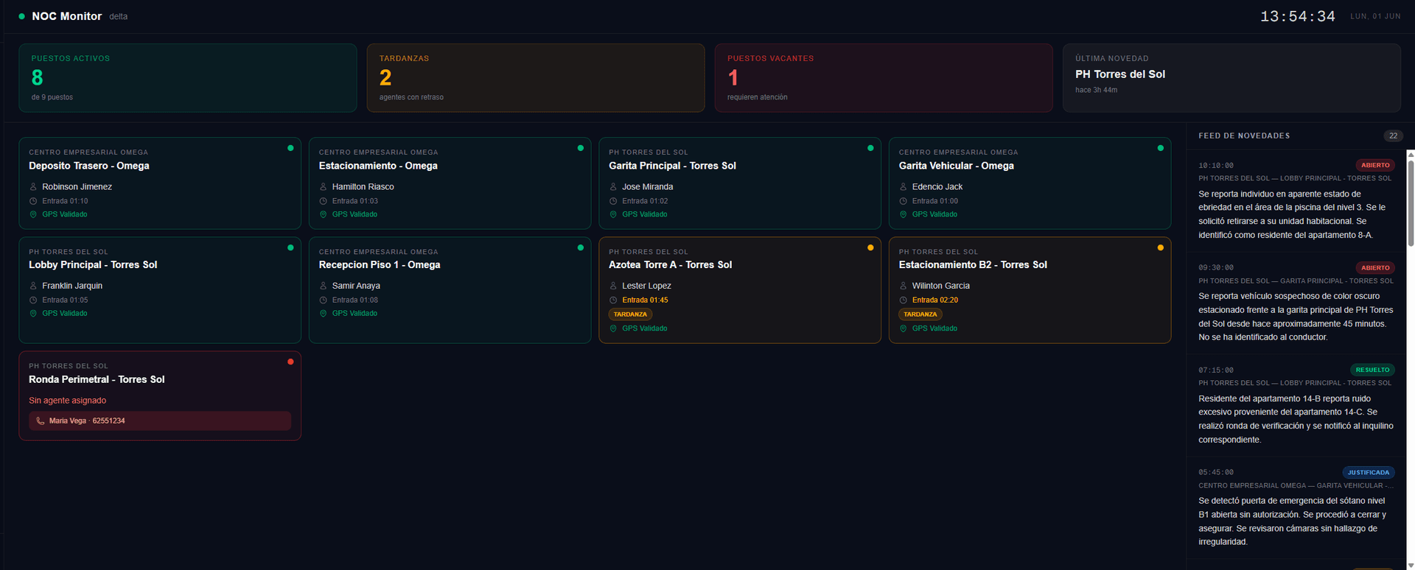Click the TARDANZA badge on Lester Lopez's card

point(630,314)
